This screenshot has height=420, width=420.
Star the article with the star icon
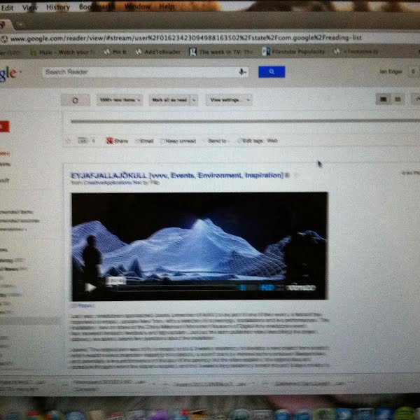tap(68, 141)
